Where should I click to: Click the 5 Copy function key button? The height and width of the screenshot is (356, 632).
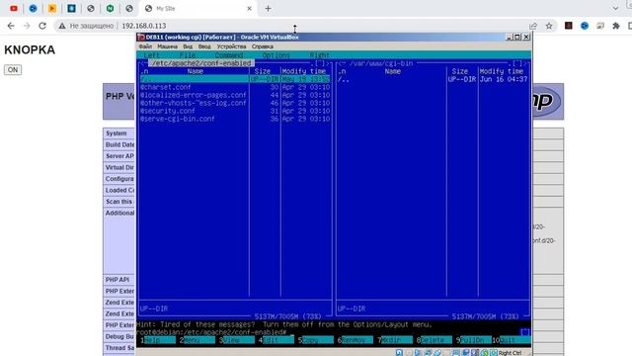coord(316,340)
